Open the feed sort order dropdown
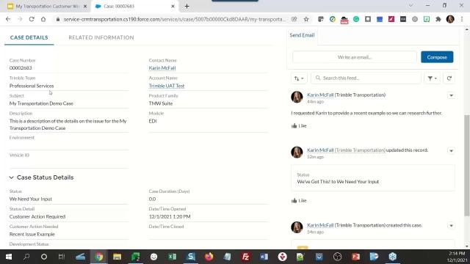470x264 pixels. coord(299,78)
